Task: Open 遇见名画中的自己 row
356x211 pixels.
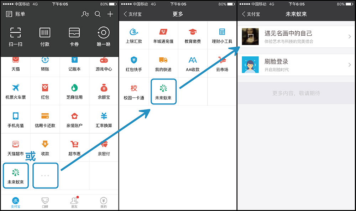Action: (x=297, y=37)
